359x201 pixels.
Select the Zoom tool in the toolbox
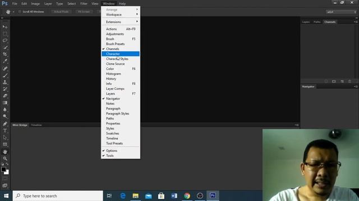[5, 159]
